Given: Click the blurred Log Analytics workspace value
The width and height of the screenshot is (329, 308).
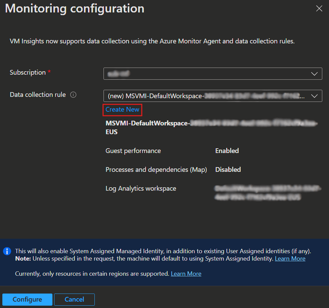Looking at the screenshot, I should click(268, 193).
